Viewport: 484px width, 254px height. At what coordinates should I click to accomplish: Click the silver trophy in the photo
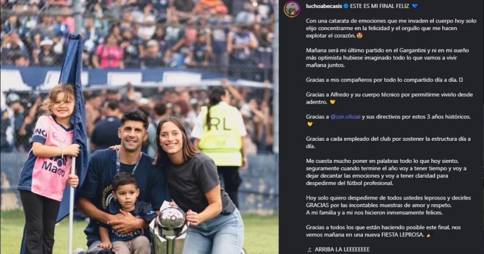(x=169, y=228)
